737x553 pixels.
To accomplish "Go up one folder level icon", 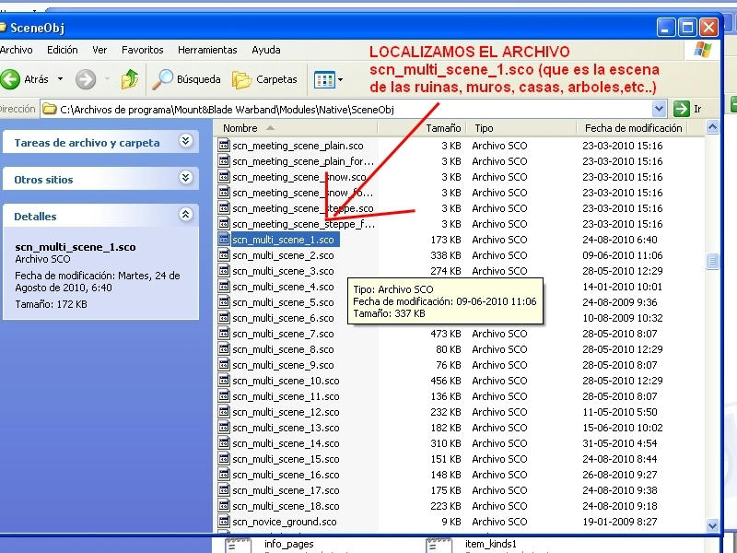I will (130, 79).
